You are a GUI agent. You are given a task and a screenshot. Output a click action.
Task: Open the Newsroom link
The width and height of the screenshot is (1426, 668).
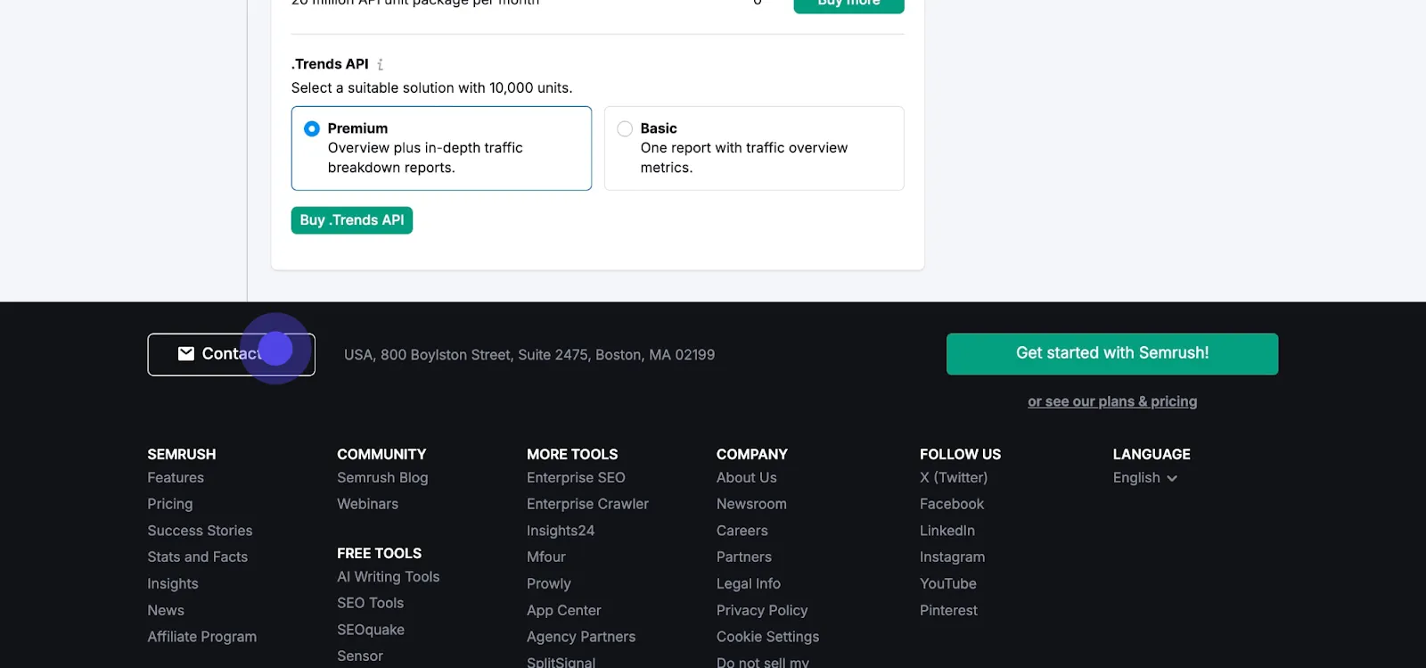[751, 504]
